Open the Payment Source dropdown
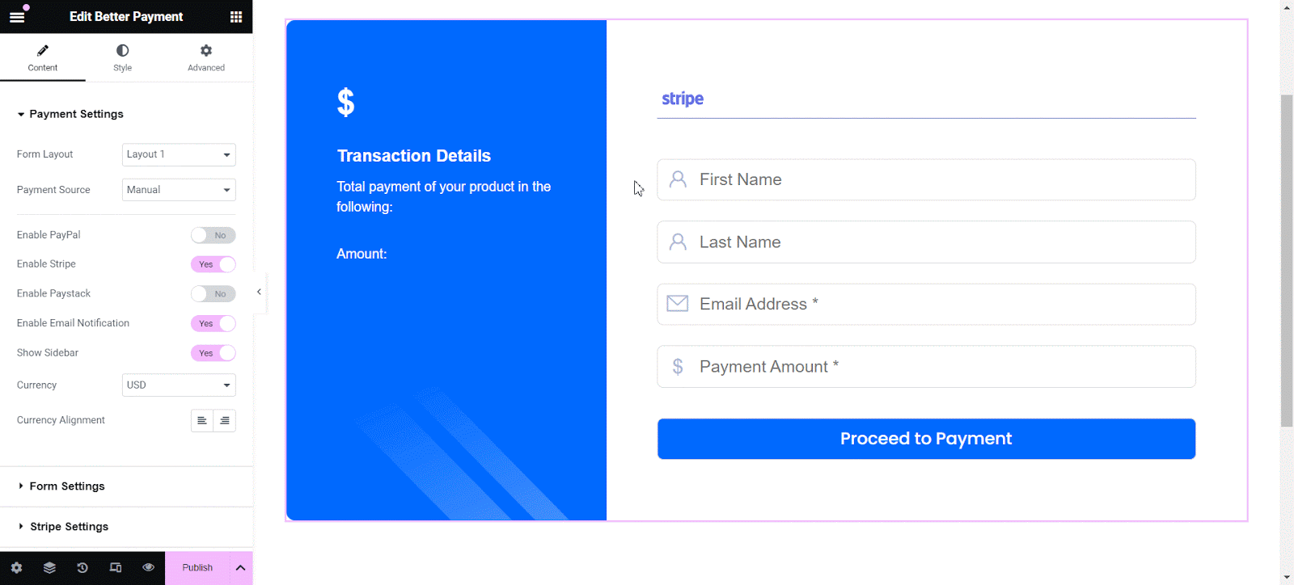 pos(178,189)
